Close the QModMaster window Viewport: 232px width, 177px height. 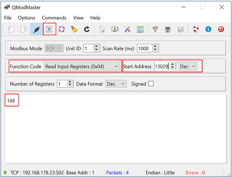pos(221,7)
